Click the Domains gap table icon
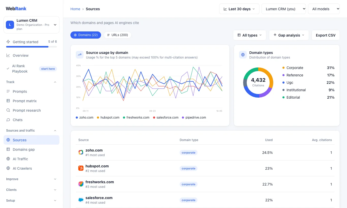 [x=8, y=149]
